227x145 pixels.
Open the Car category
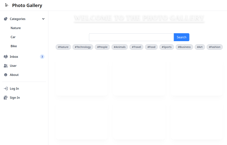[x=24, y=37]
